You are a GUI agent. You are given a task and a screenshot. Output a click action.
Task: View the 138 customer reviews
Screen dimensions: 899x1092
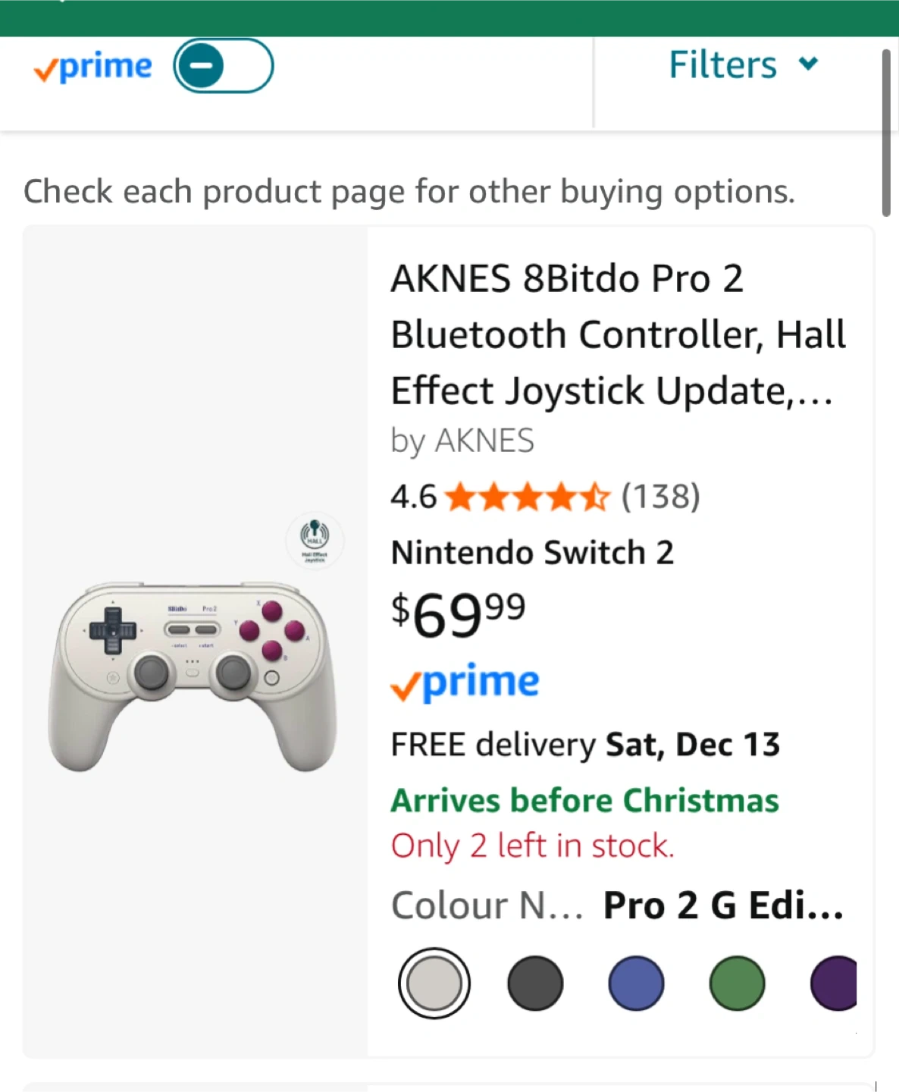(660, 497)
